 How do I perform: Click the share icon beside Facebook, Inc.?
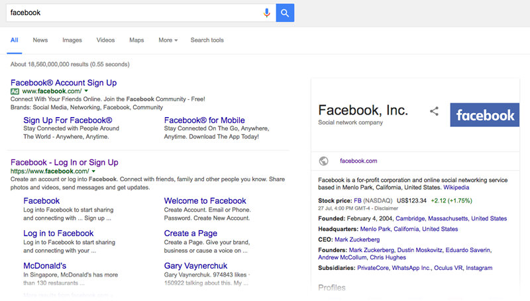tap(435, 111)
